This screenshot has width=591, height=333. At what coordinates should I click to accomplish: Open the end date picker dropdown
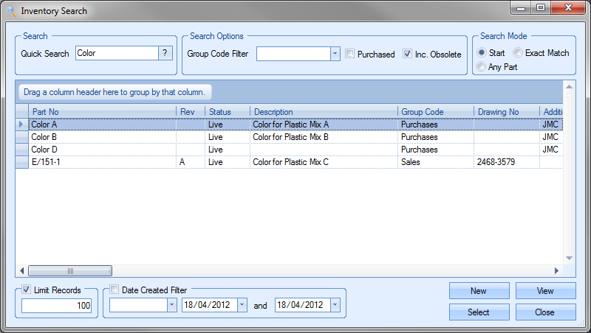(x=335, y=305)
